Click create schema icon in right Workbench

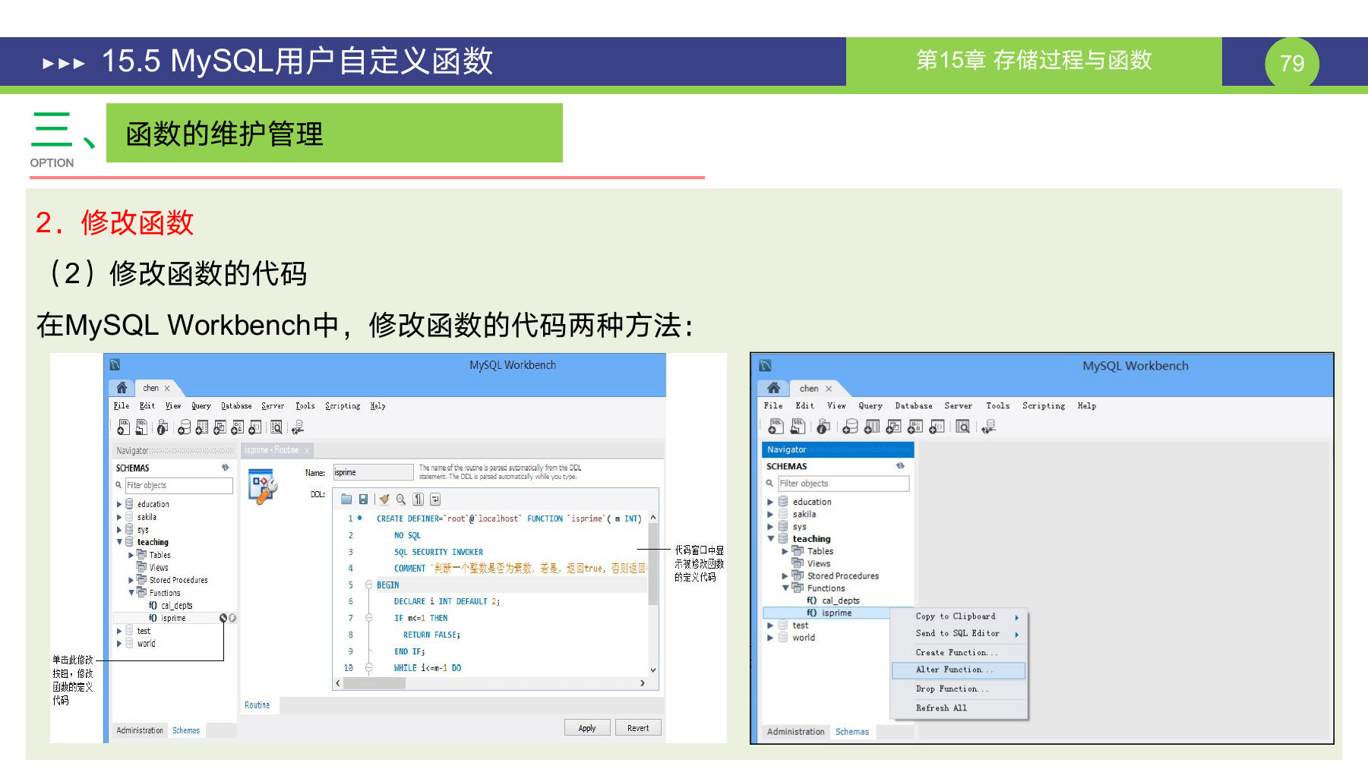point(851,426)
